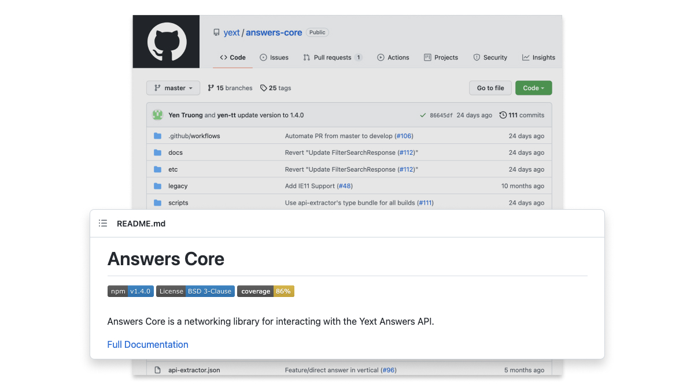Screen dimensions: 694x390
Task: Open the Actions tab
Action: [393, 58]
